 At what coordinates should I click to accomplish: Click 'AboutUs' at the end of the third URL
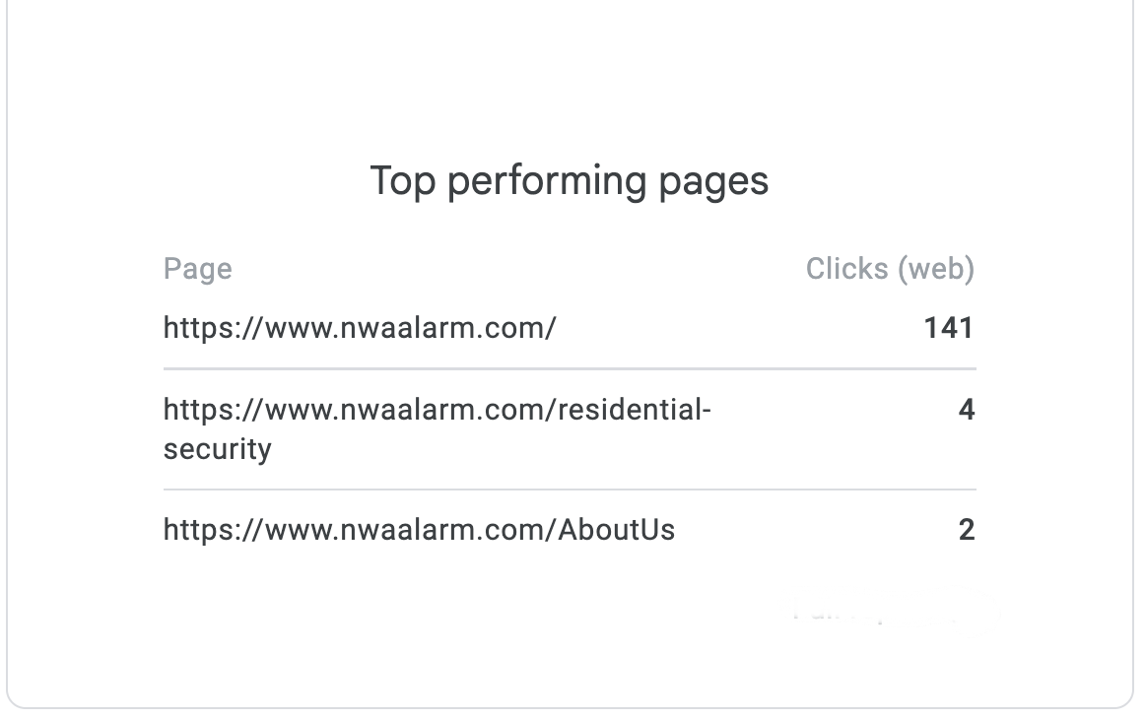tap(617, 530)
